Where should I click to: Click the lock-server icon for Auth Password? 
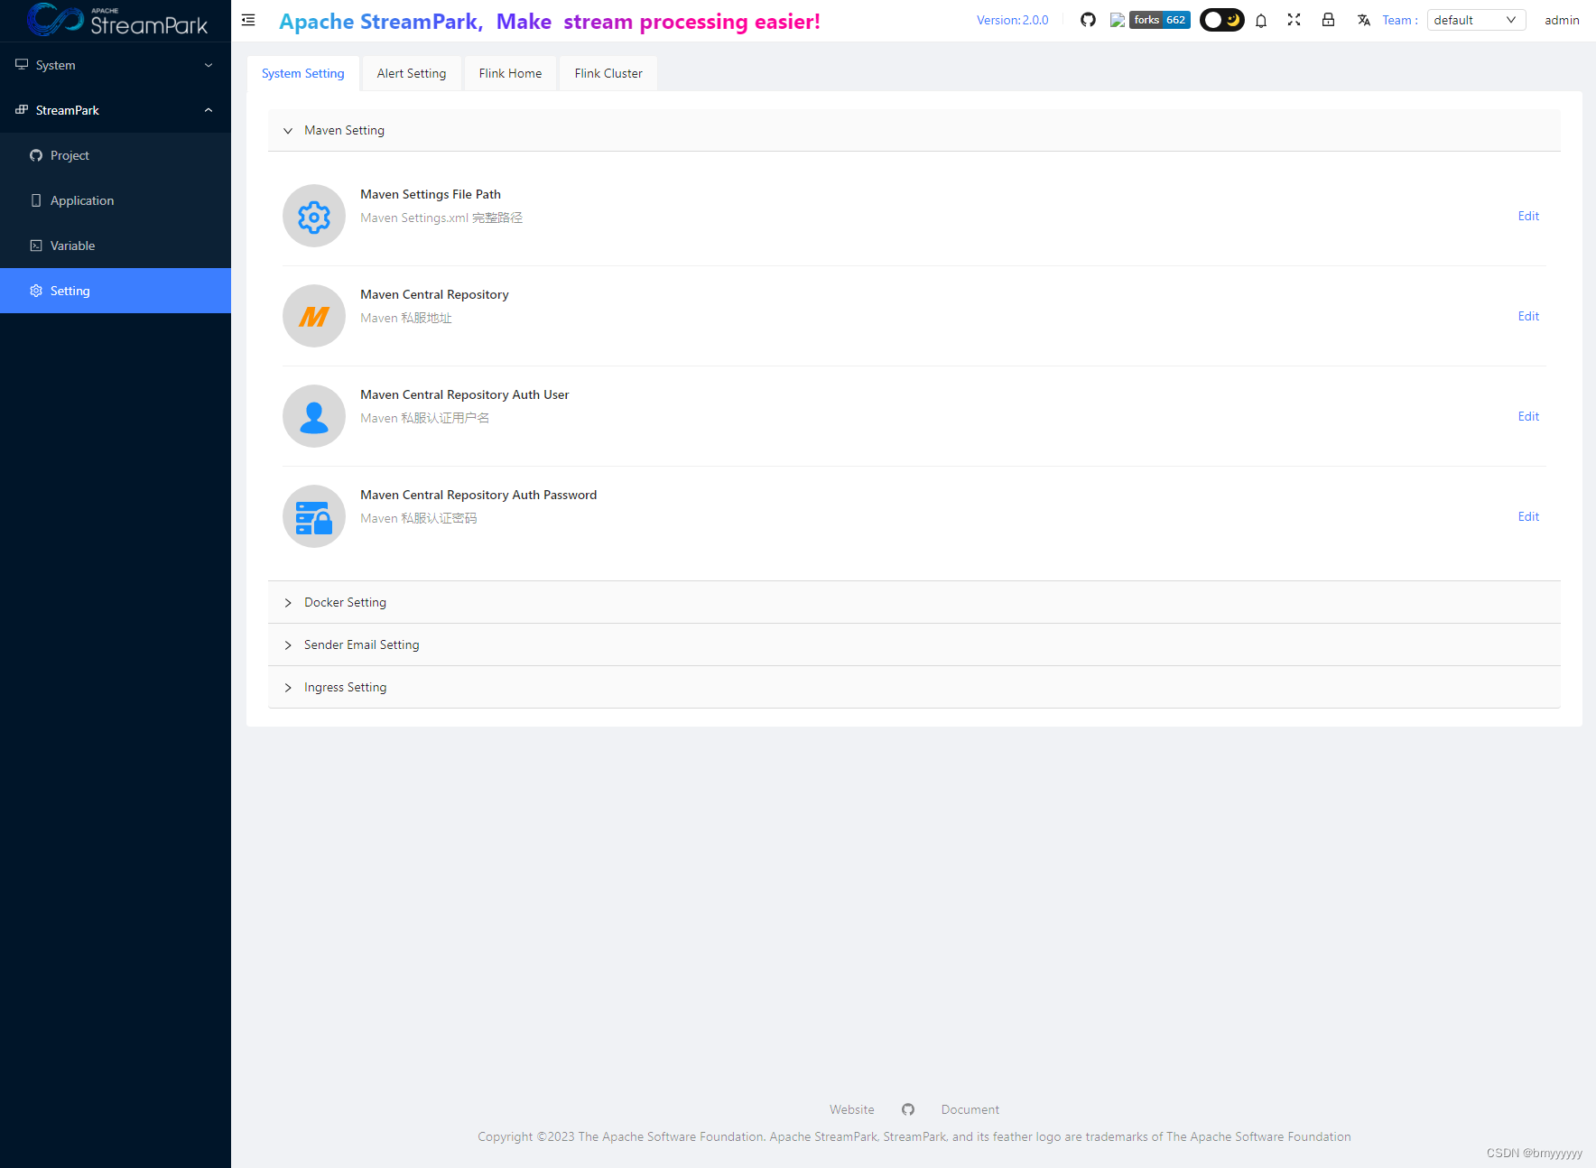tap(314, 516)
